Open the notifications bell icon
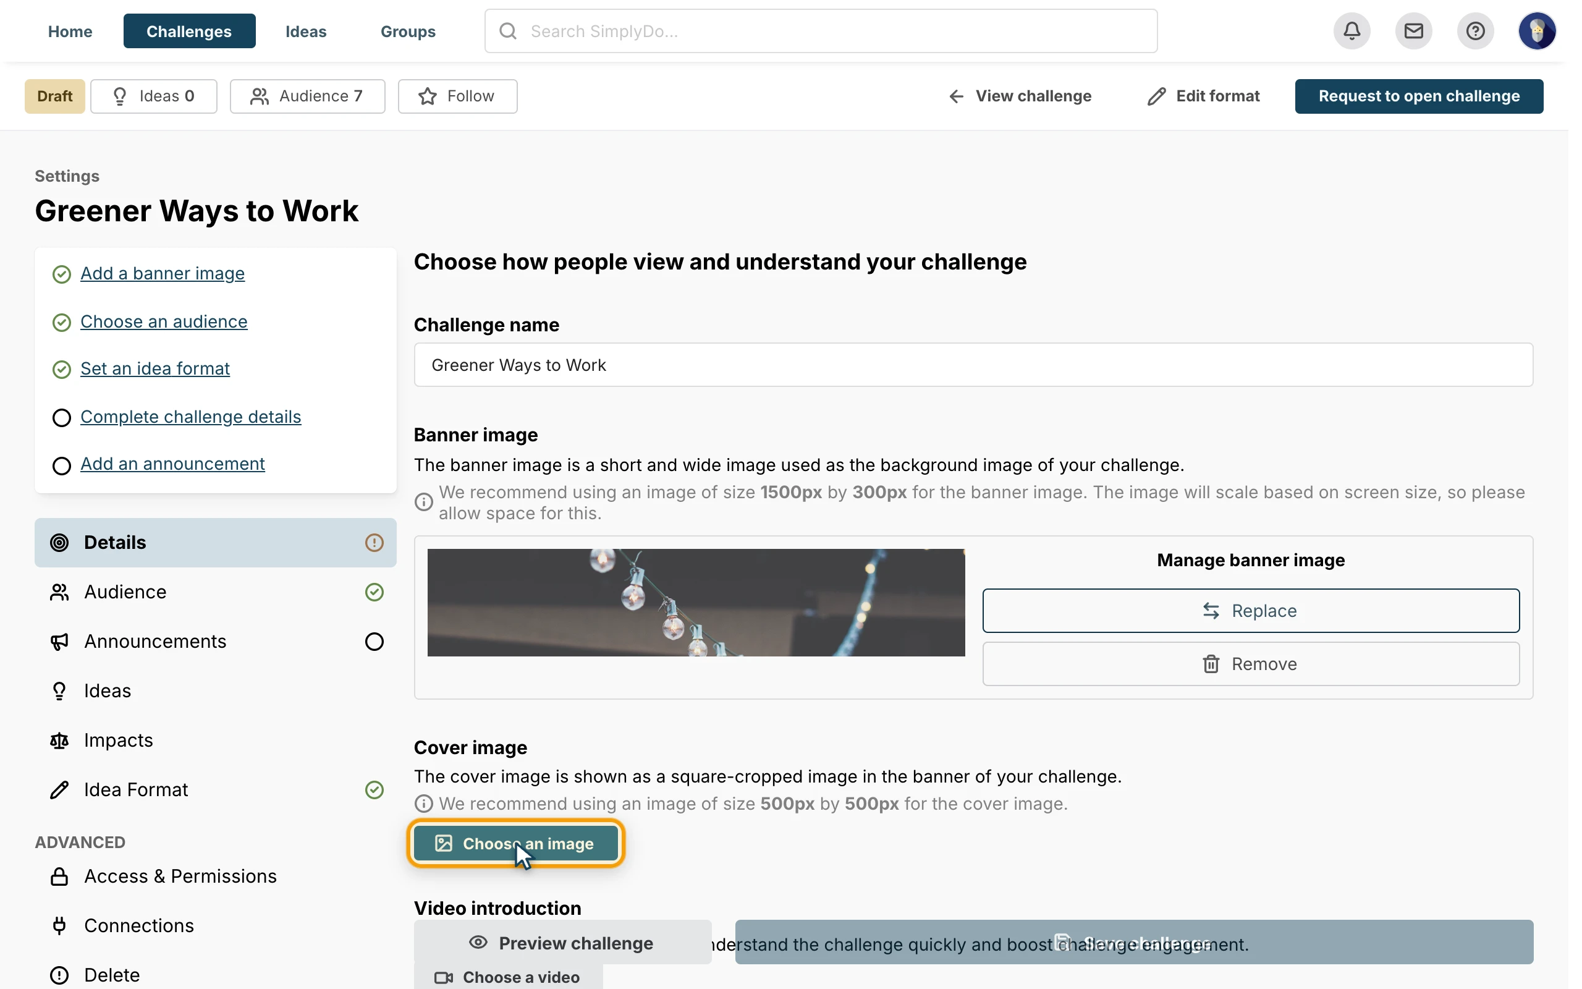 [1351, 31]
